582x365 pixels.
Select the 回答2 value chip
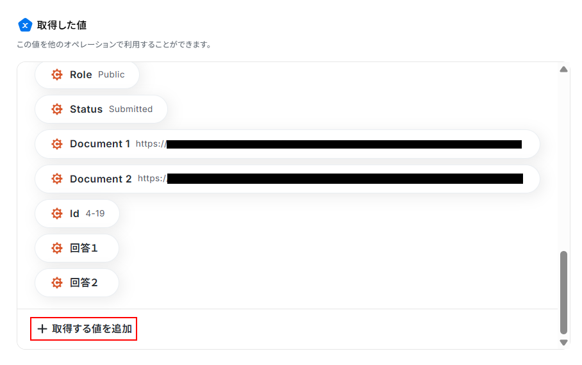(77, 282)
